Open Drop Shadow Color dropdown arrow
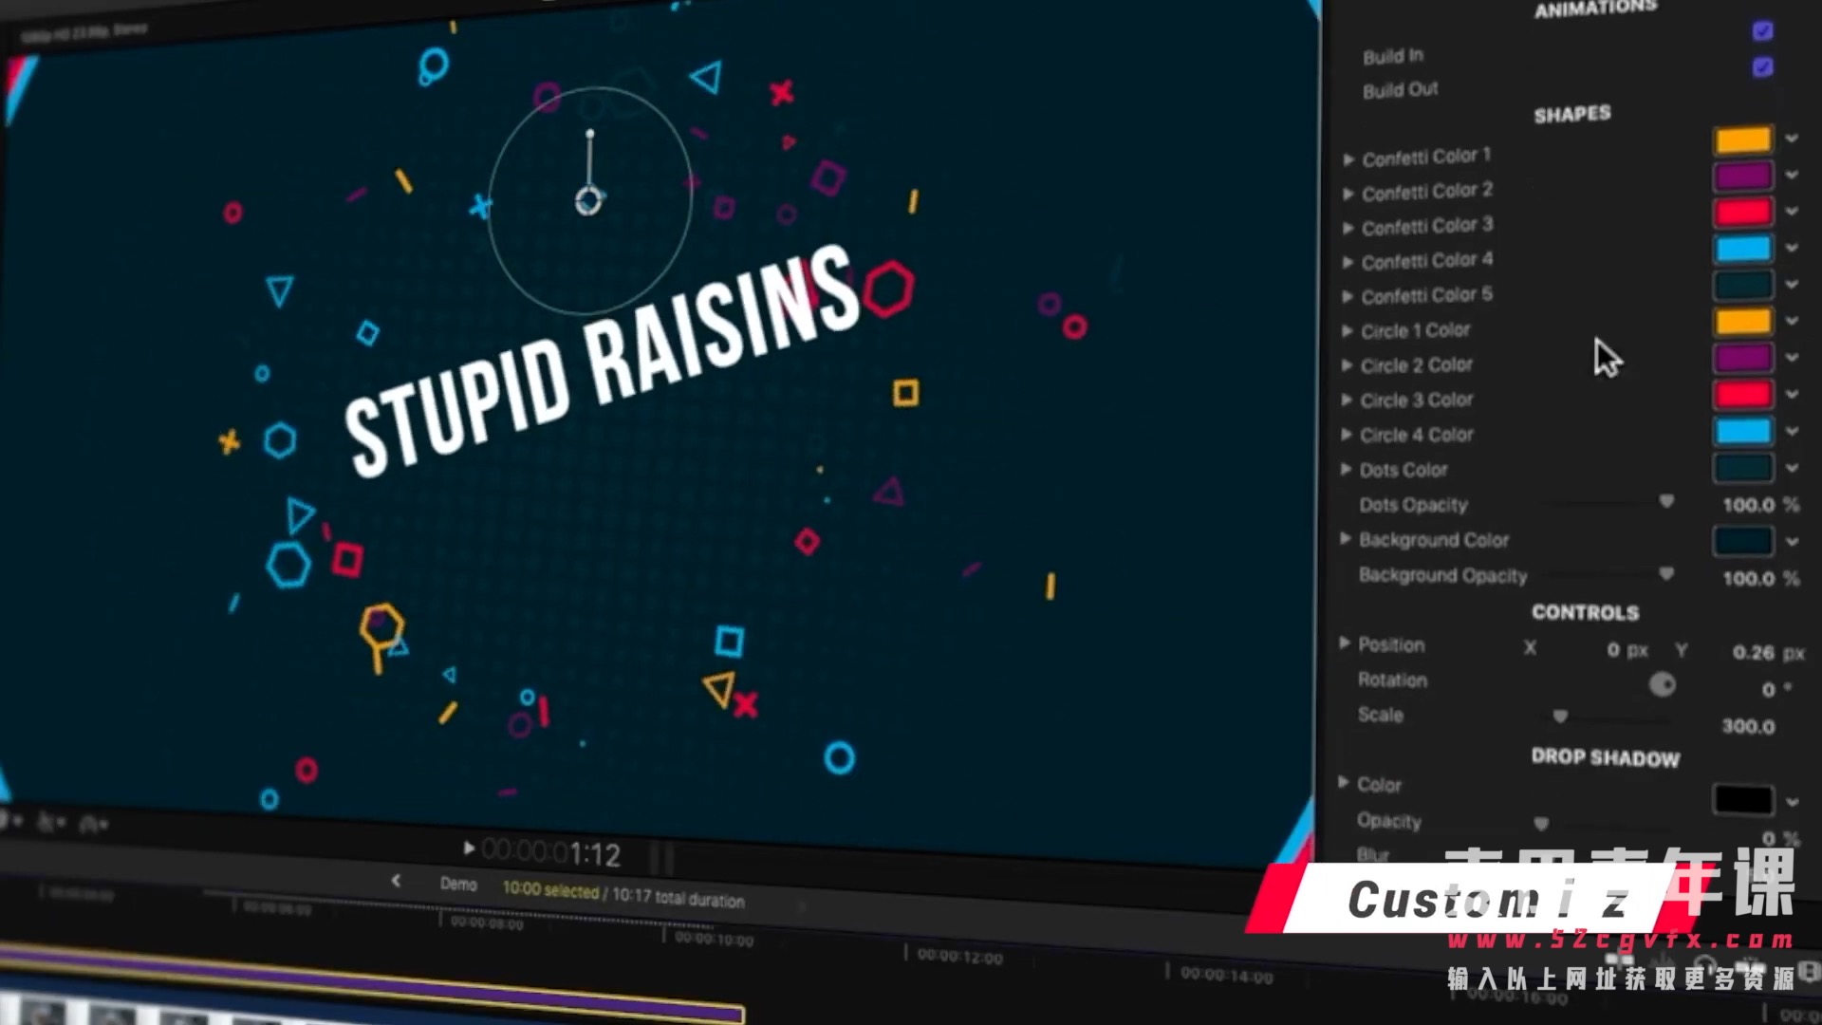1822x1025 pixels. click(x=1792, y=802)
